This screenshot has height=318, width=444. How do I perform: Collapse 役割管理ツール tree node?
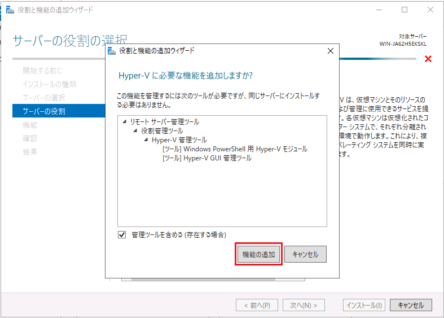[135, 130]
